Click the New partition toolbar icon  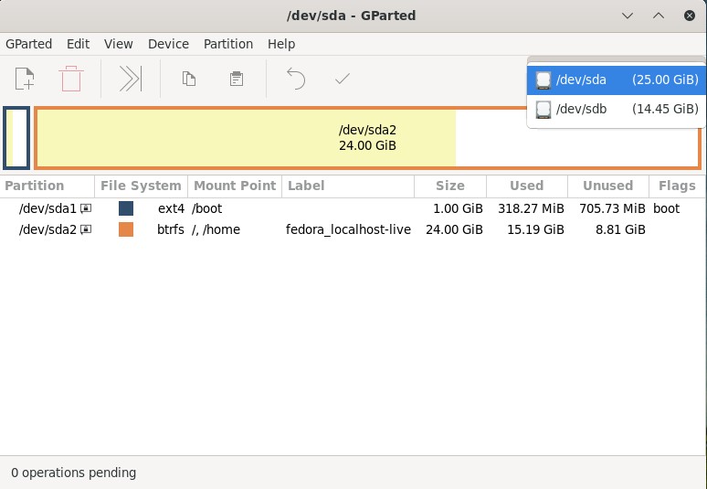point(25,80)
